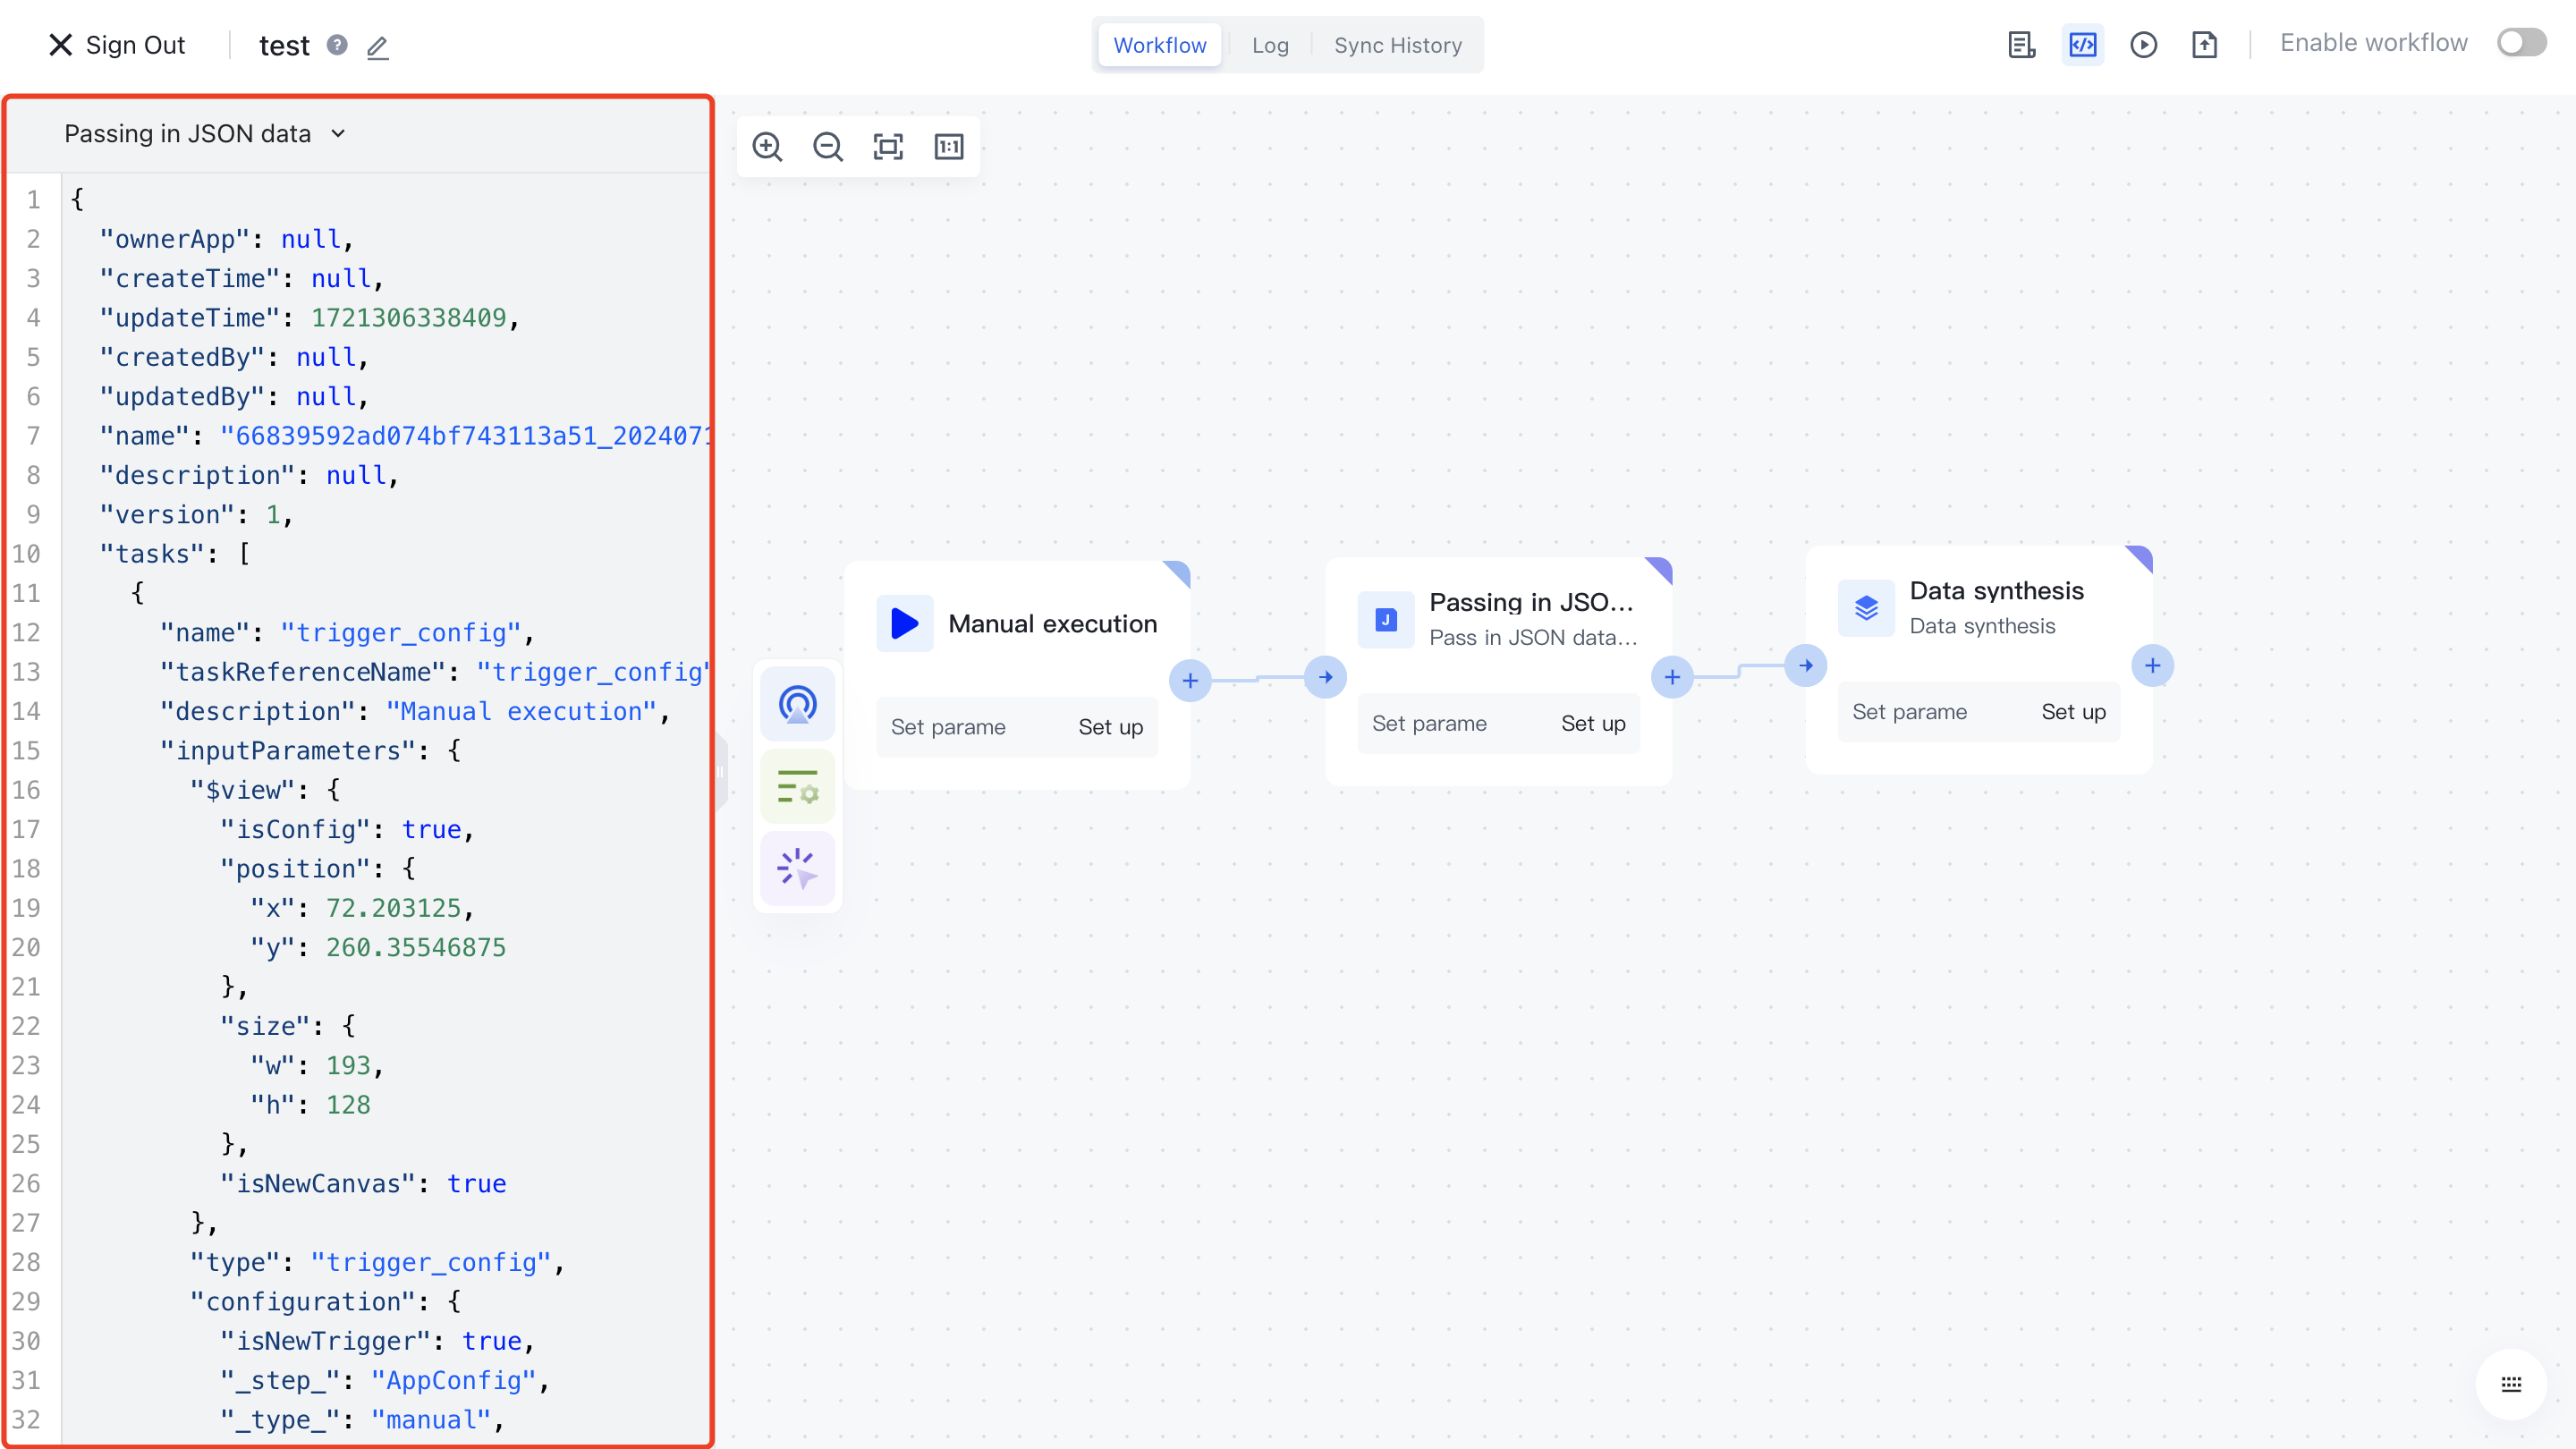Click the zoom in canvas icon
2576x1449 pixels.
pyautogui.click(x=767, y=147)
